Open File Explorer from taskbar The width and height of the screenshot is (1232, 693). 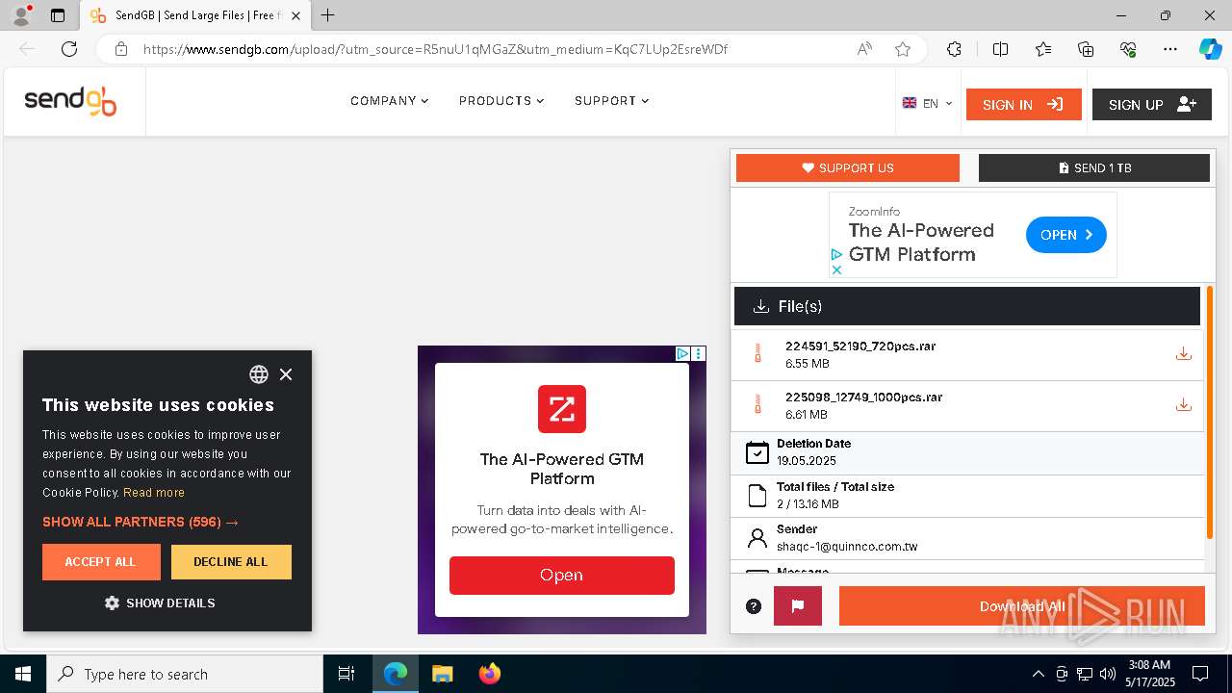pos(442,674)
